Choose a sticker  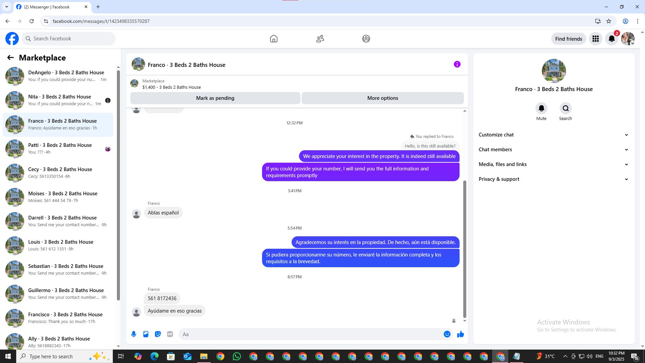(x=158, y=334)
